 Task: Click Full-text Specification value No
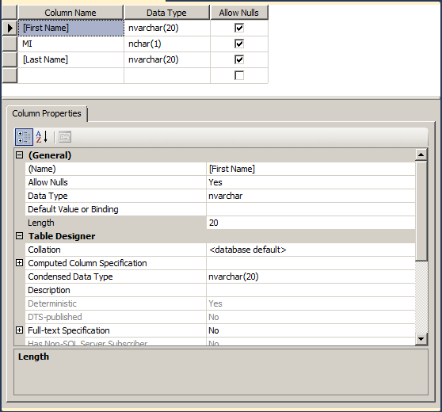[311, 330]
